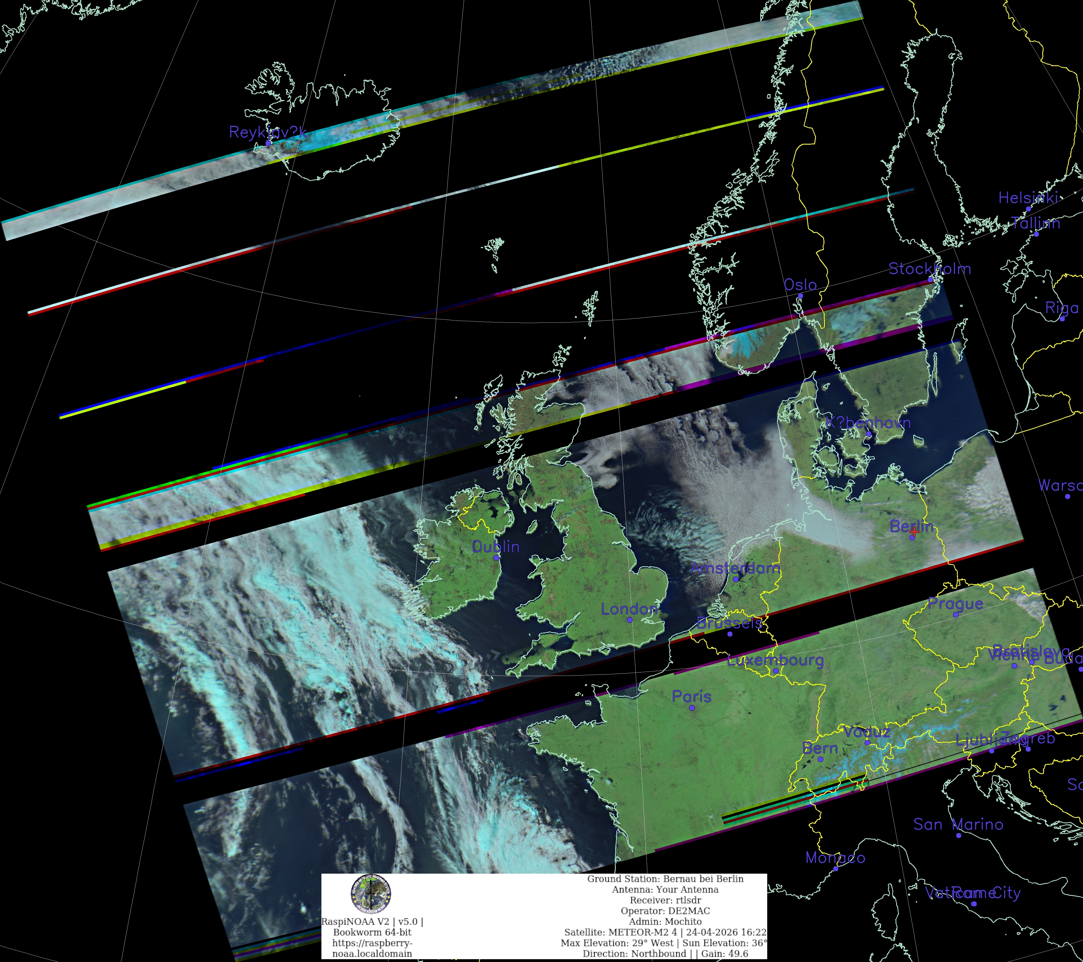Click the San Marino label
Viewport: 1083px width, 962px height.
click(958, 824)
